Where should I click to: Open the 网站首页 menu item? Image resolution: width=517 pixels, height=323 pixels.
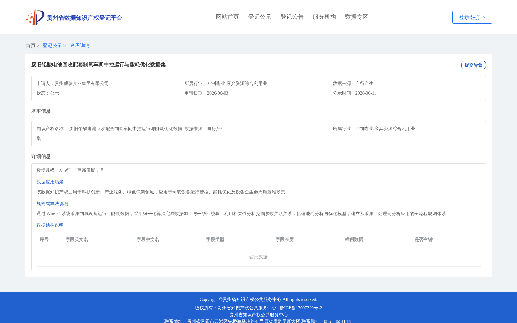(x=227, y=17)
